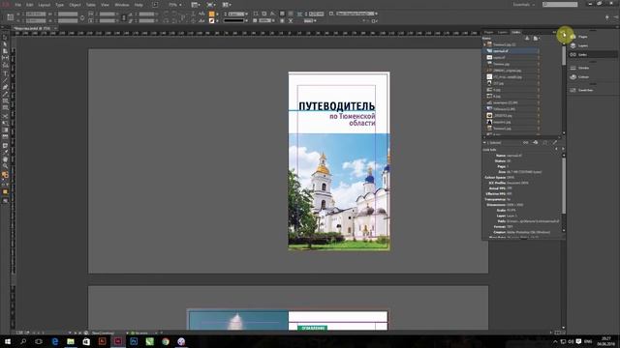Click the stroke colour swatch in the Control panel

212,20
